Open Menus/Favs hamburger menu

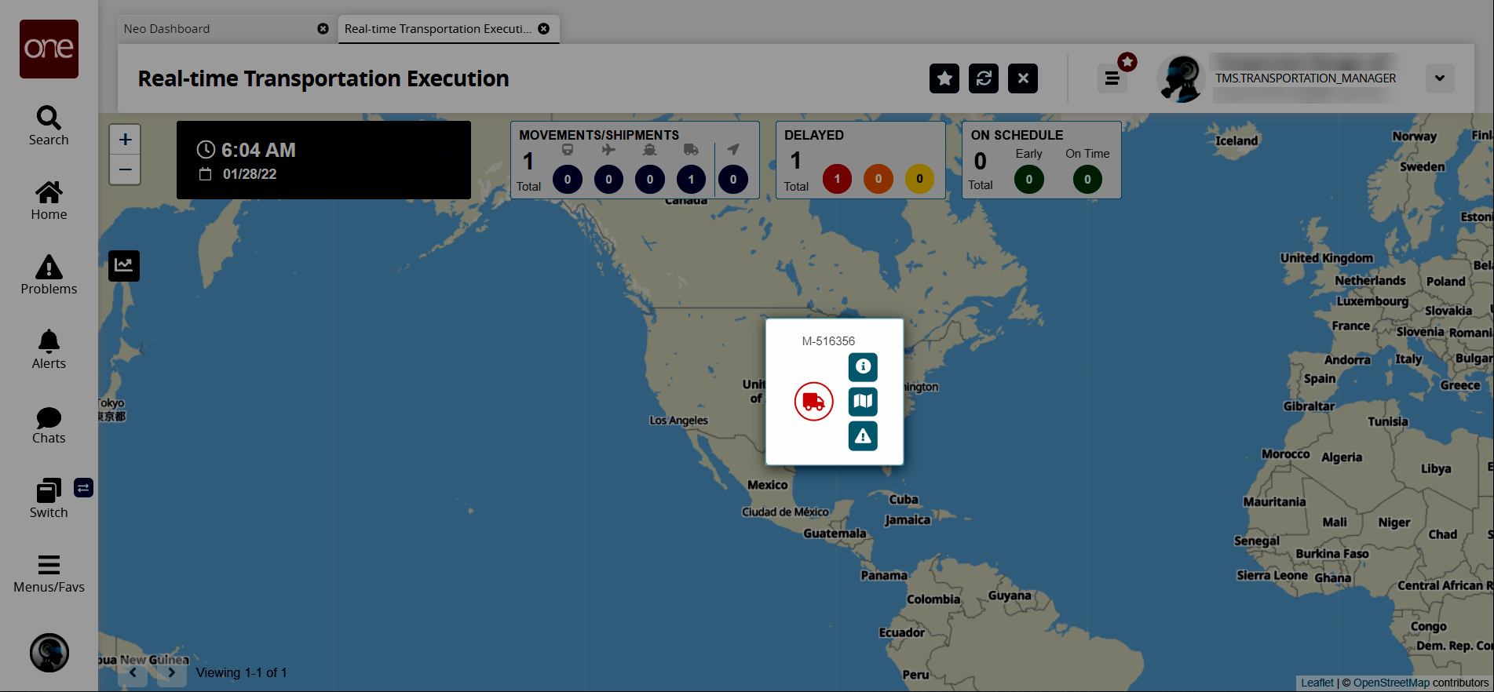coord(49,574)
